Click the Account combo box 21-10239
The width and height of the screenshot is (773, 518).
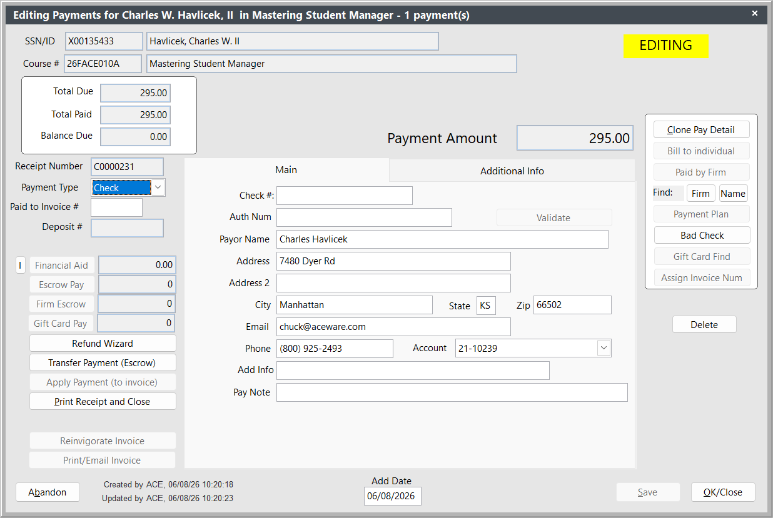tap(533, 349)
